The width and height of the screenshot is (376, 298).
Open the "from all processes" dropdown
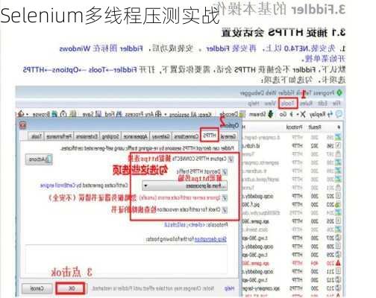(184, 186)
